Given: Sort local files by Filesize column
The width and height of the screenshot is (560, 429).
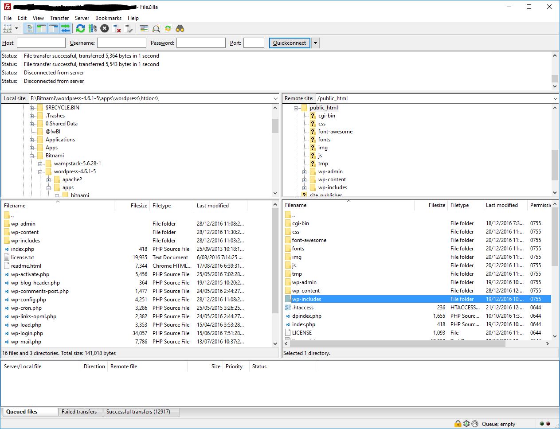Looking at the screenshot, I should 132,206.
